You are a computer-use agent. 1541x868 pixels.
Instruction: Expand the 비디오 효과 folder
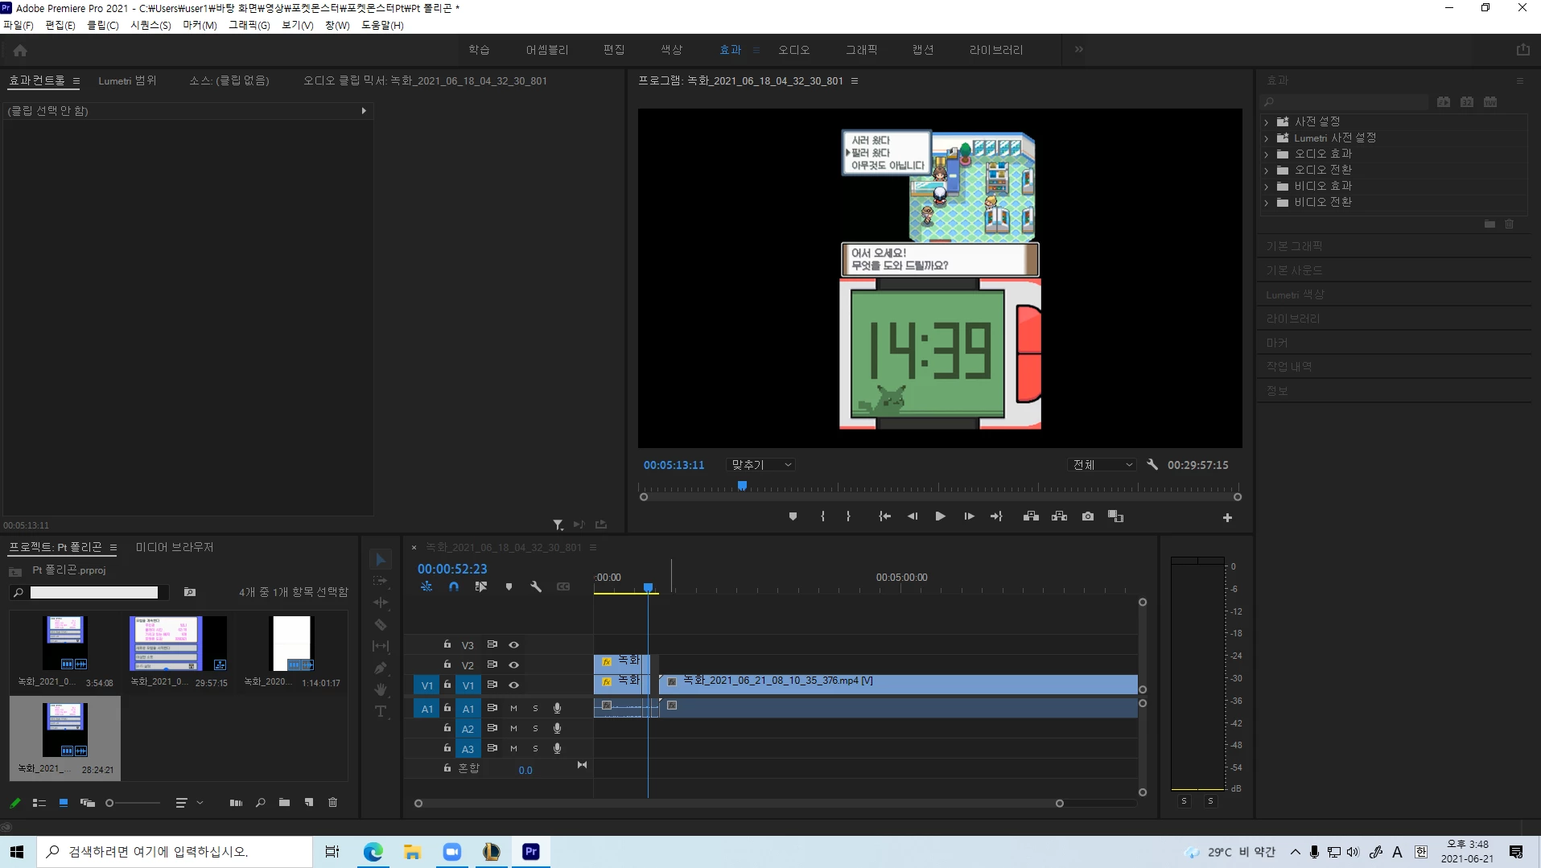(1267, 186)
